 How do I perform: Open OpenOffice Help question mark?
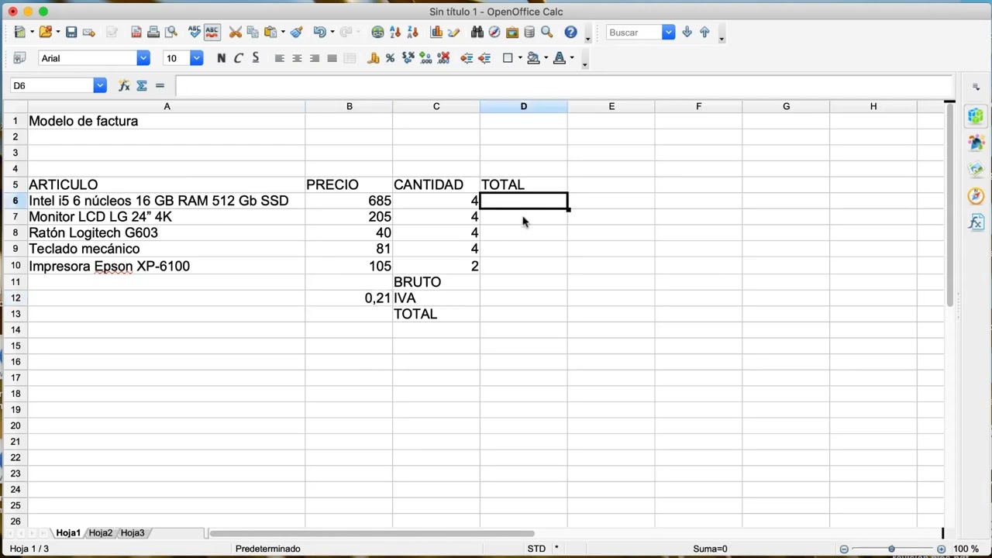570,33
